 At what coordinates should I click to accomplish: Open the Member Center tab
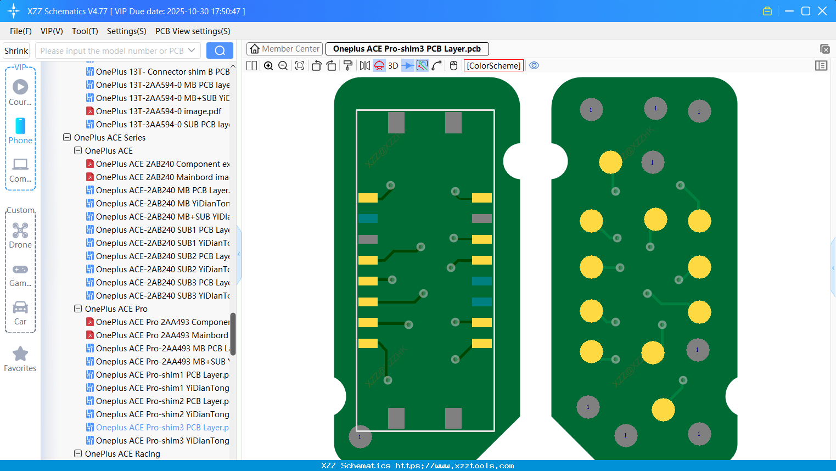(x=284, y=49)
